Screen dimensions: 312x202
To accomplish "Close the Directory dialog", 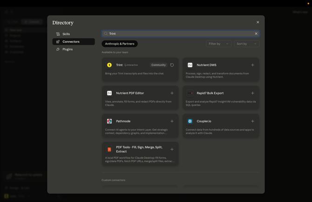I will click(258, 22).
